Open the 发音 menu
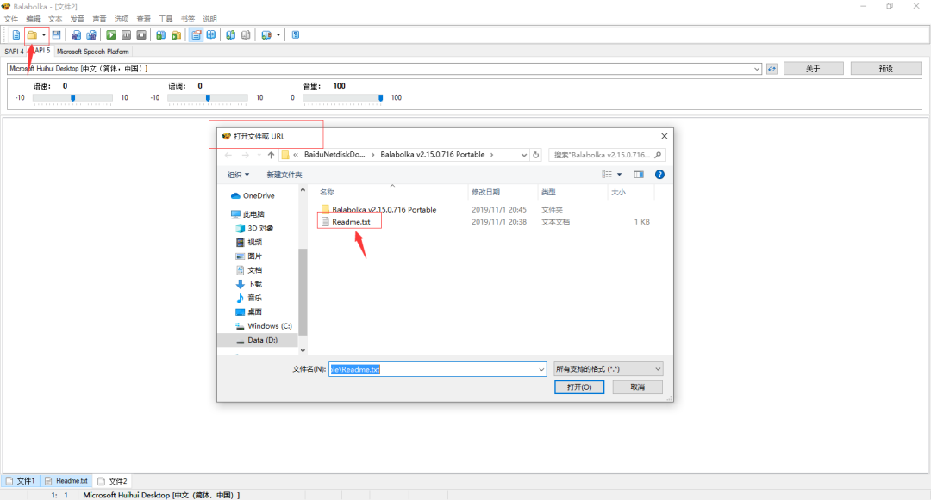Image resolution: width=931 pixels, height=500 pixels. pos(78,19)
